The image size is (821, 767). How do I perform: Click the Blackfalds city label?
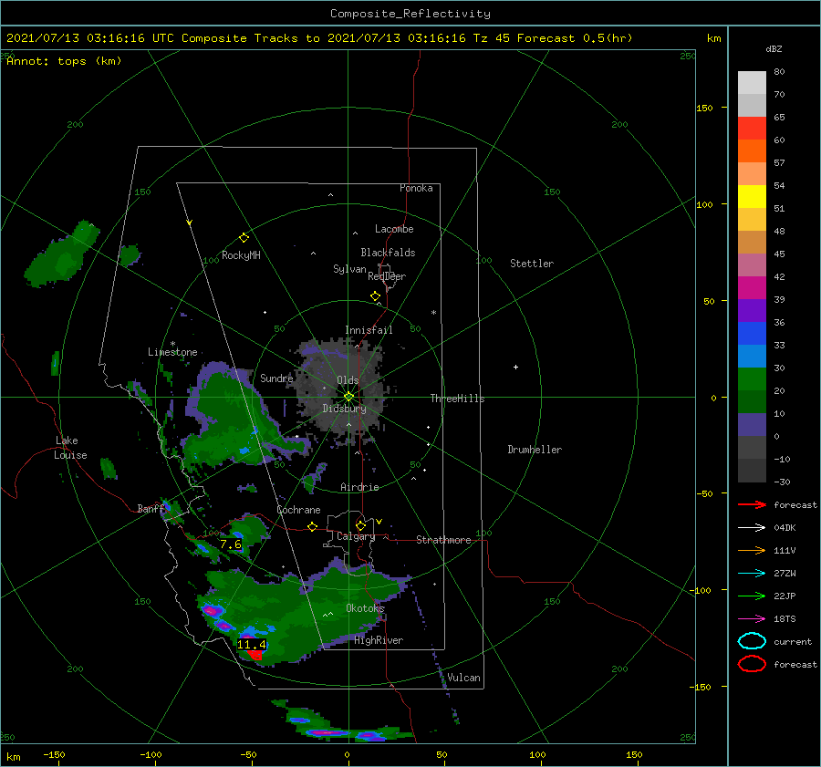[388, 253]
